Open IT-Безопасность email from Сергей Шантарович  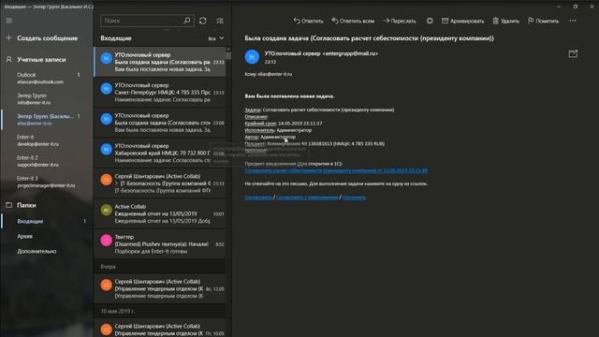(x=160, y=183)
